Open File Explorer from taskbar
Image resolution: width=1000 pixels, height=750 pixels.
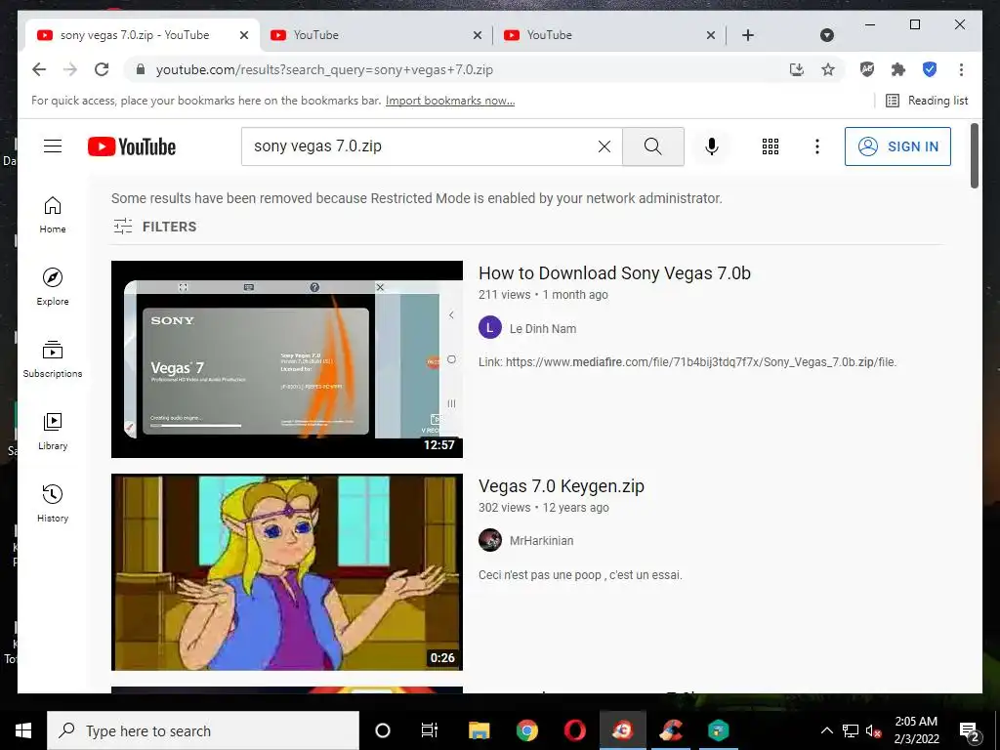(x=479, y=730)
